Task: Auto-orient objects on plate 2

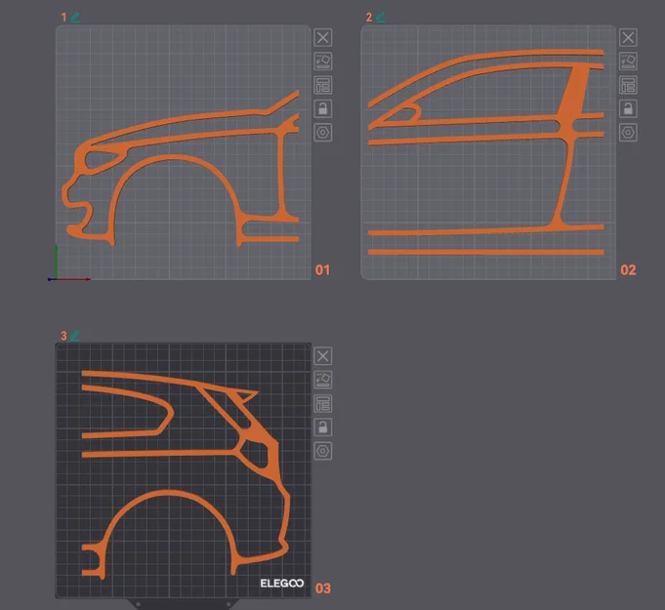Action: pos(628,61)
